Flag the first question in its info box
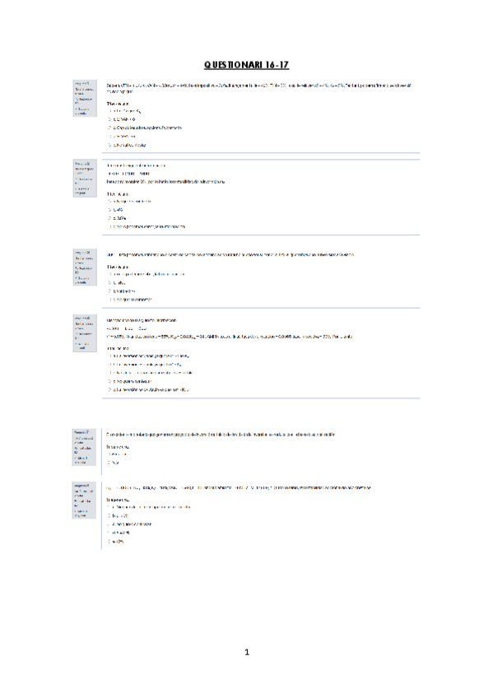 [x=81, y=111]
